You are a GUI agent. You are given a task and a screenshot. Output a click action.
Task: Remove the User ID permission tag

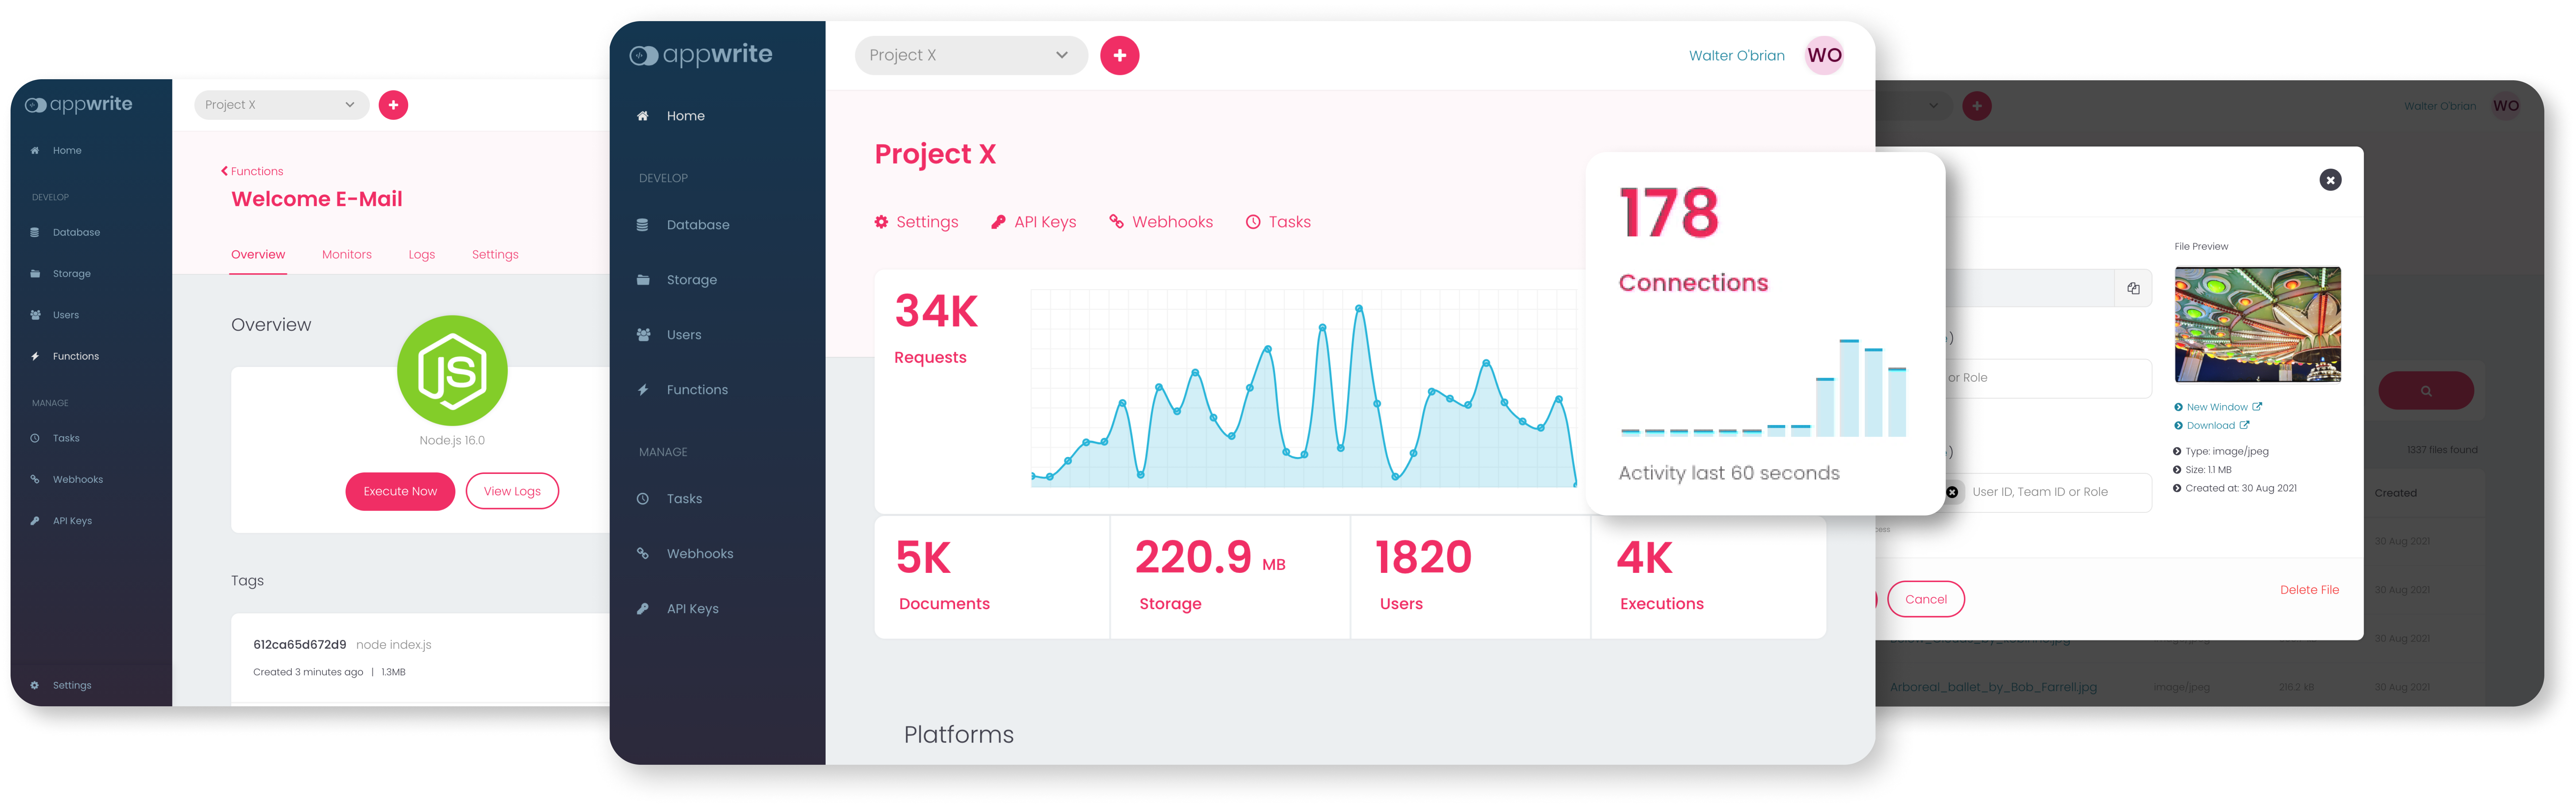click(x=1952, y=492)
